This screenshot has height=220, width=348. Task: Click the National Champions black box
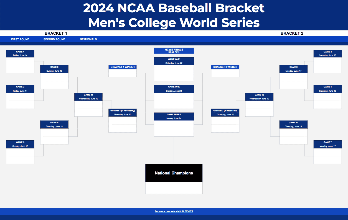[174, 173]
